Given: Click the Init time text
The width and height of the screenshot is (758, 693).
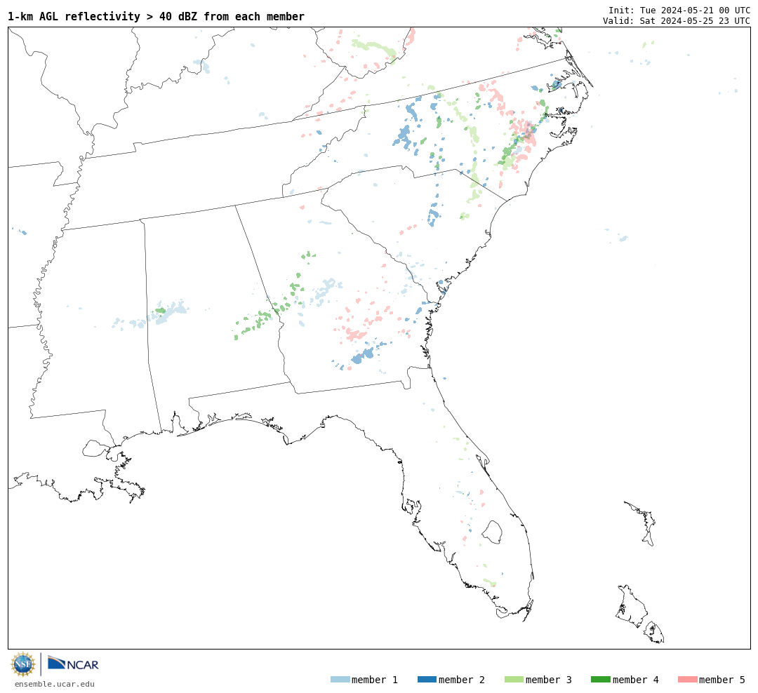Looking at the screenshot, I should (679, 10).
